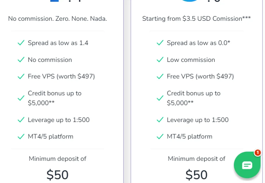The width and height of the screenshot is (265, 183).
Task: Click checkmark beside No commission
Action: 21,60
